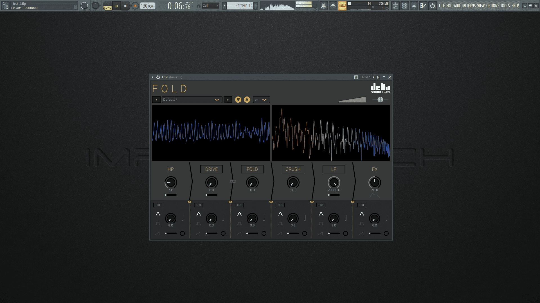Click the round mix slider beside the gain ramp

click(x=380, y=100)
